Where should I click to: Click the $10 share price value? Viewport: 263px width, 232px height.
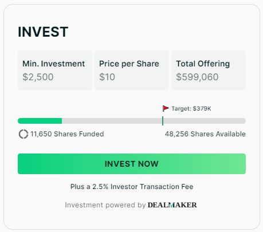[x=107, y=77]
